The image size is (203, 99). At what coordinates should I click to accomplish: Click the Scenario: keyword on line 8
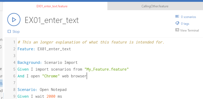click(x=28, y=90)
